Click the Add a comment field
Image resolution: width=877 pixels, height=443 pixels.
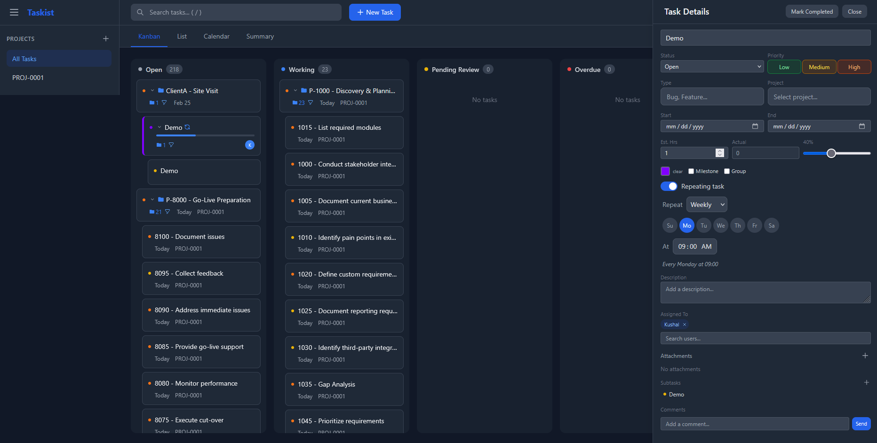tap(755, 424)
